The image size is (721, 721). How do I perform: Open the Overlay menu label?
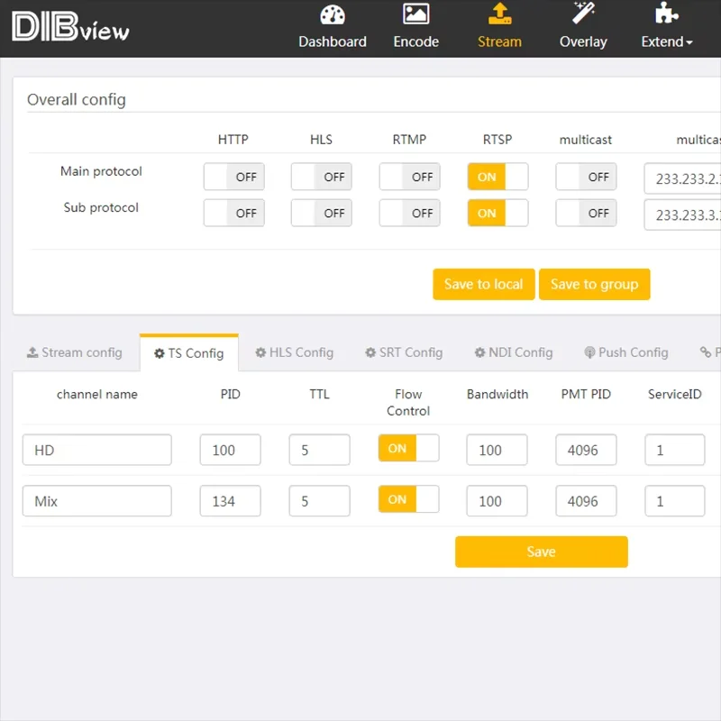pyautogui.click(x=583, y=41)
